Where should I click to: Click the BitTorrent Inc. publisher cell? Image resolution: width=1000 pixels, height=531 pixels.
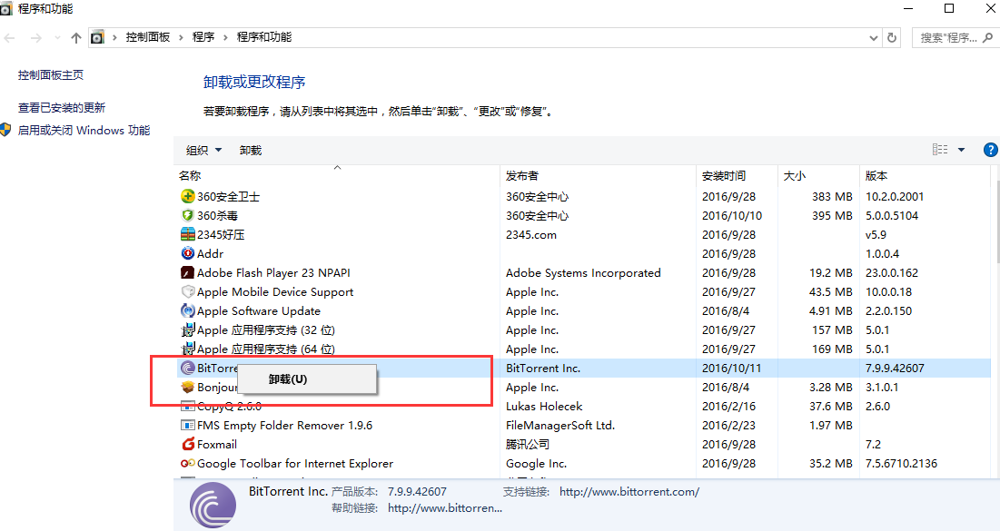[x=543, y=369]
